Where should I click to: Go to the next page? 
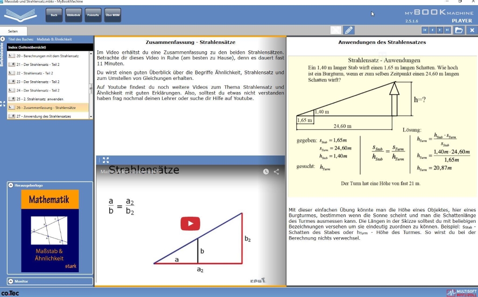click(x=440, y=30)
